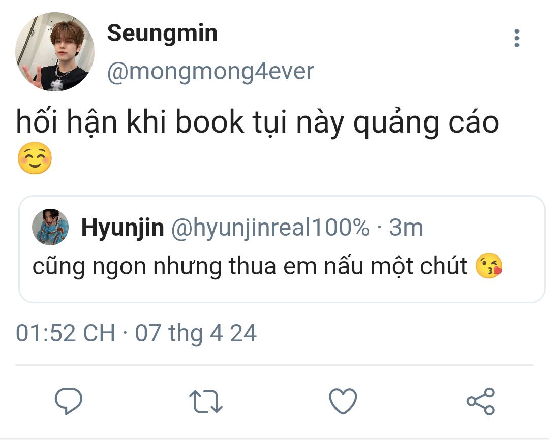This screenshot has width=549, height=448.
Task: Click the 01:52 CH tweet timestamp
Action: [66, 333]
